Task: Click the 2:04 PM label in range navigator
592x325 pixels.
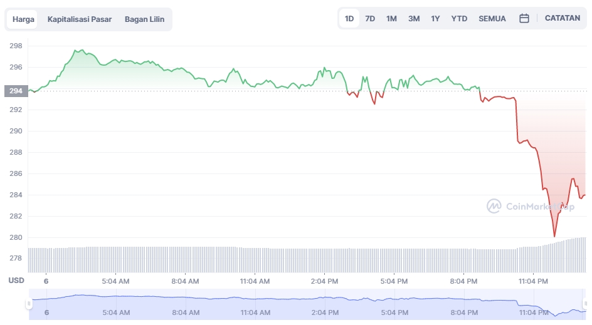Action: tap(325, 312)
